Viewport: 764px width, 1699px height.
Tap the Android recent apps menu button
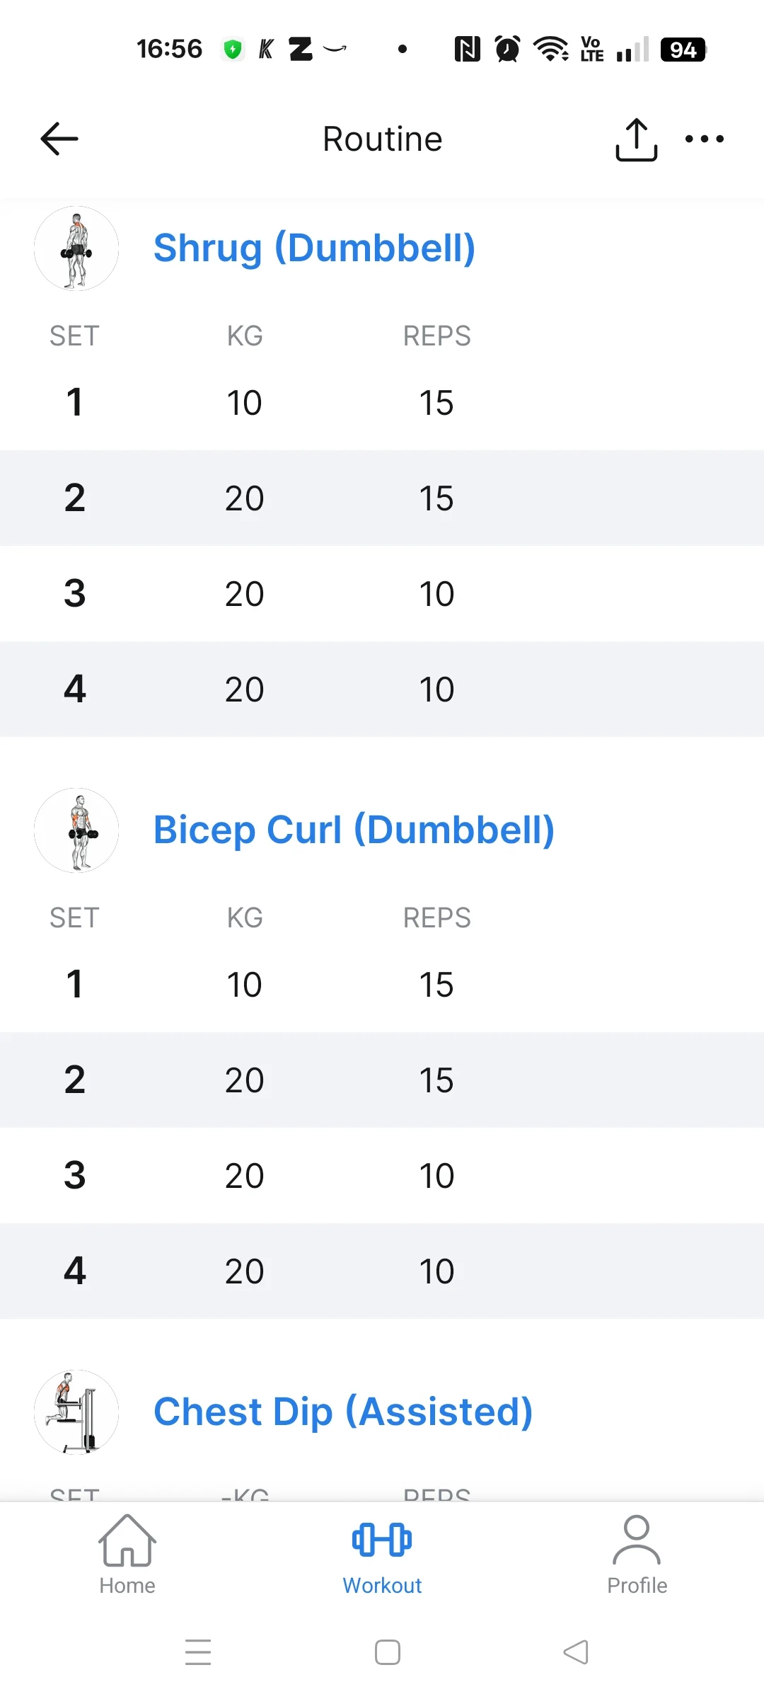[x=198, y=1652]
